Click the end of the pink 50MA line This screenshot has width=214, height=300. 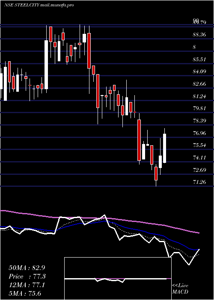click(199, 233)
